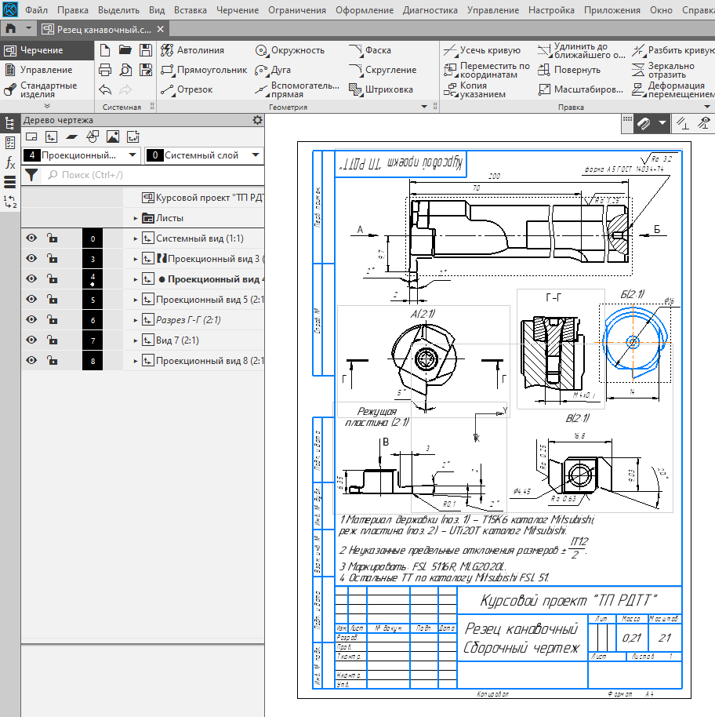Screen dimensions: 715x717
Task: Toggle visibility of Разрез Г-Г view
Action: click(31, 320)
